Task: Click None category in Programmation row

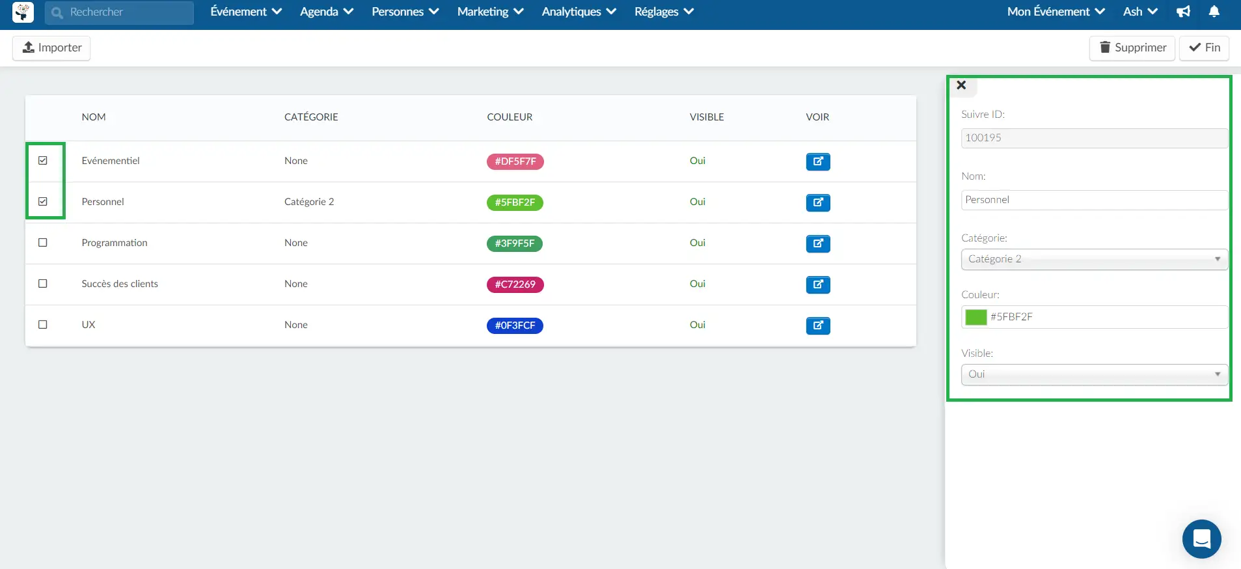Action: 296,243
